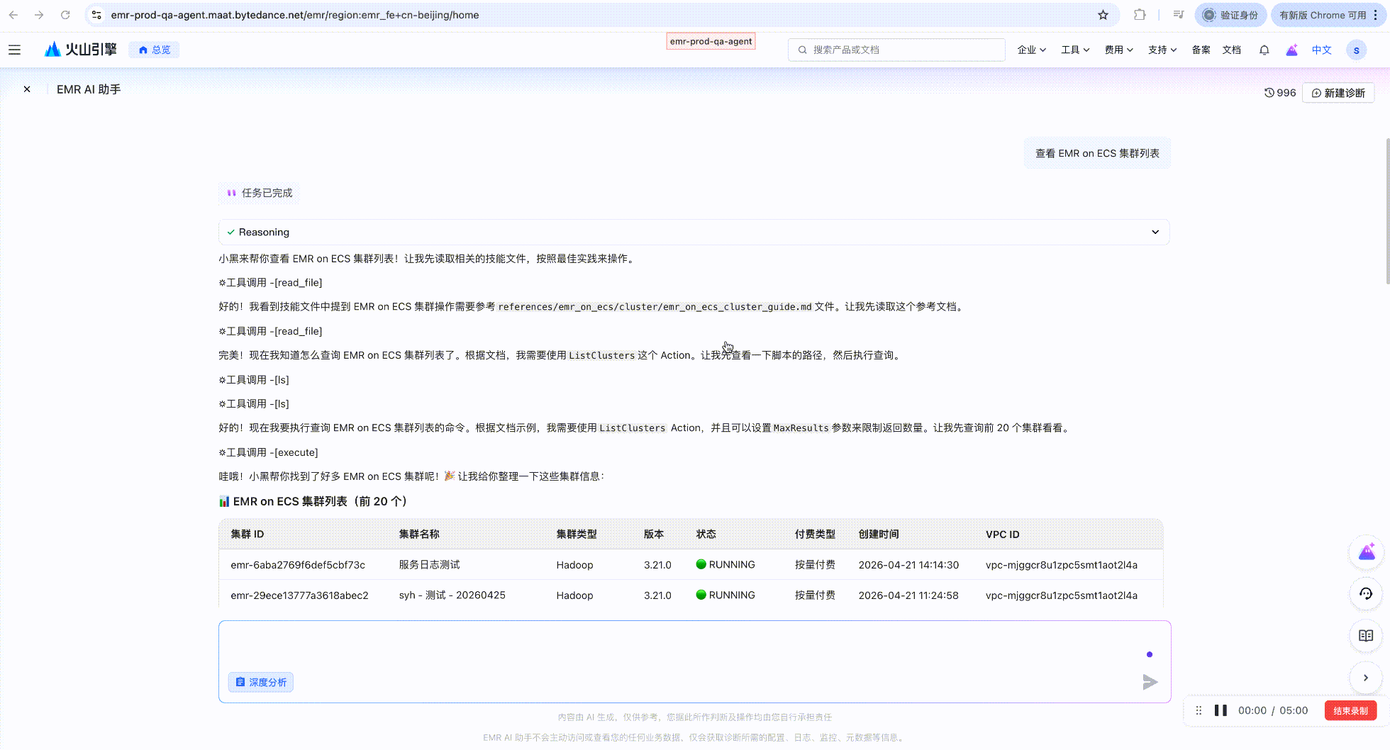This screenshot has width=1390, height=750.
Task: Open the AI assistant icon in header
Action: [1291, 50]
